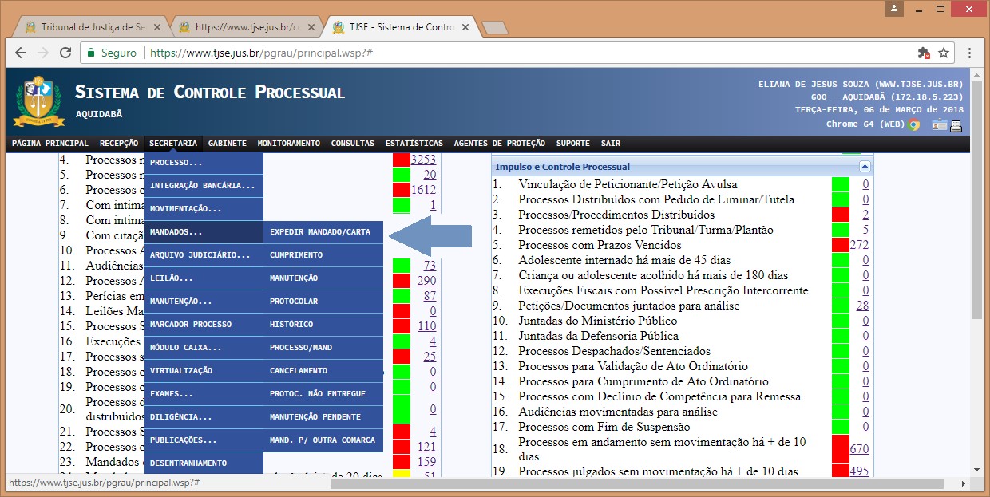Reload the page with the browser refresh button
990x497 pixels.
tap(64, 53)
